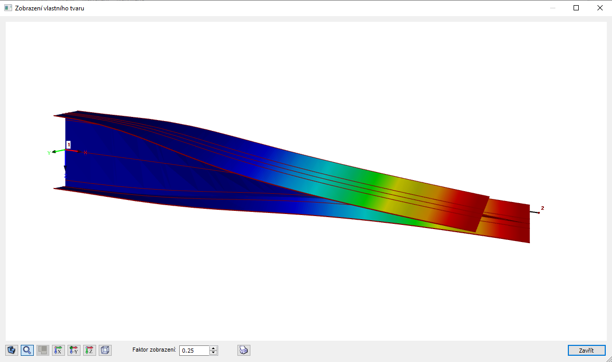This screenshot has height=362, width=612.
Task: Set view along the X axis
Action: coord(59,350)
